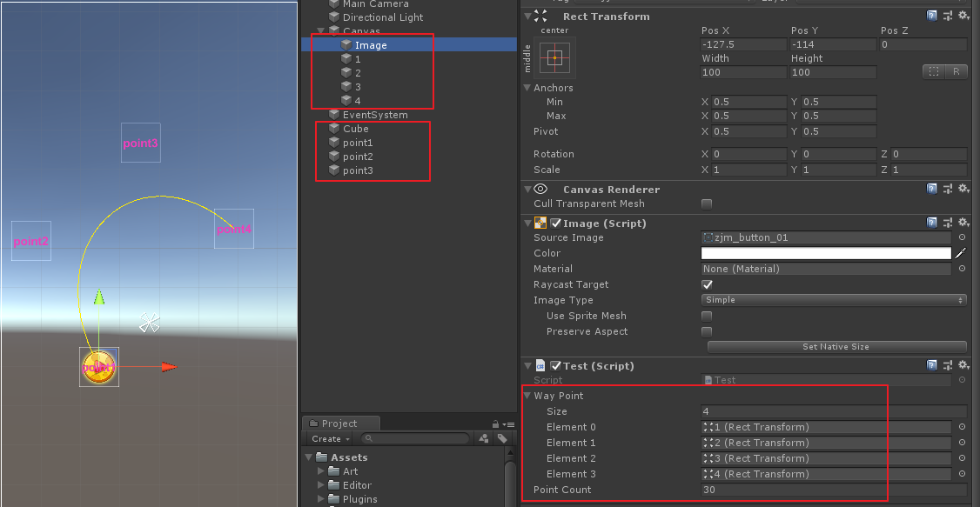Open Rect Transform component settings gear
The image size is (980, 507).
963,16
